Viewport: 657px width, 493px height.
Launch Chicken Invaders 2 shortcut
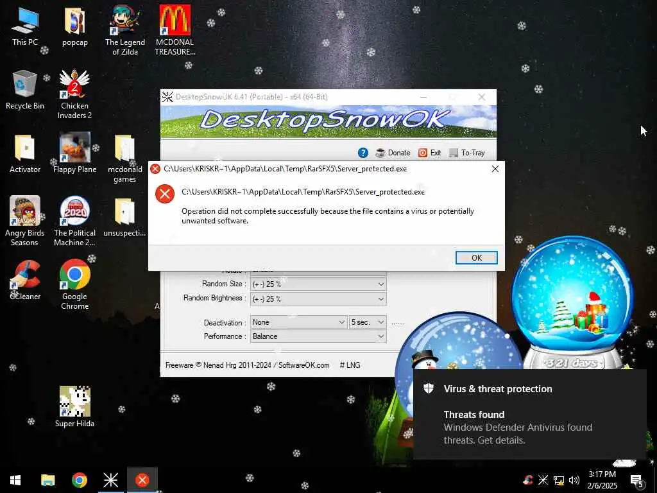74,94
